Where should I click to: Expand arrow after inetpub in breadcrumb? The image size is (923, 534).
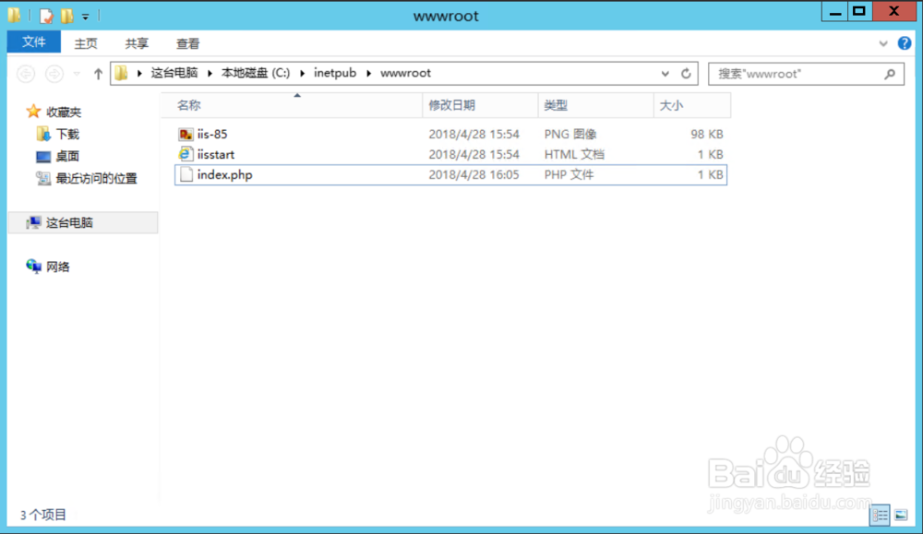(368, 73)
